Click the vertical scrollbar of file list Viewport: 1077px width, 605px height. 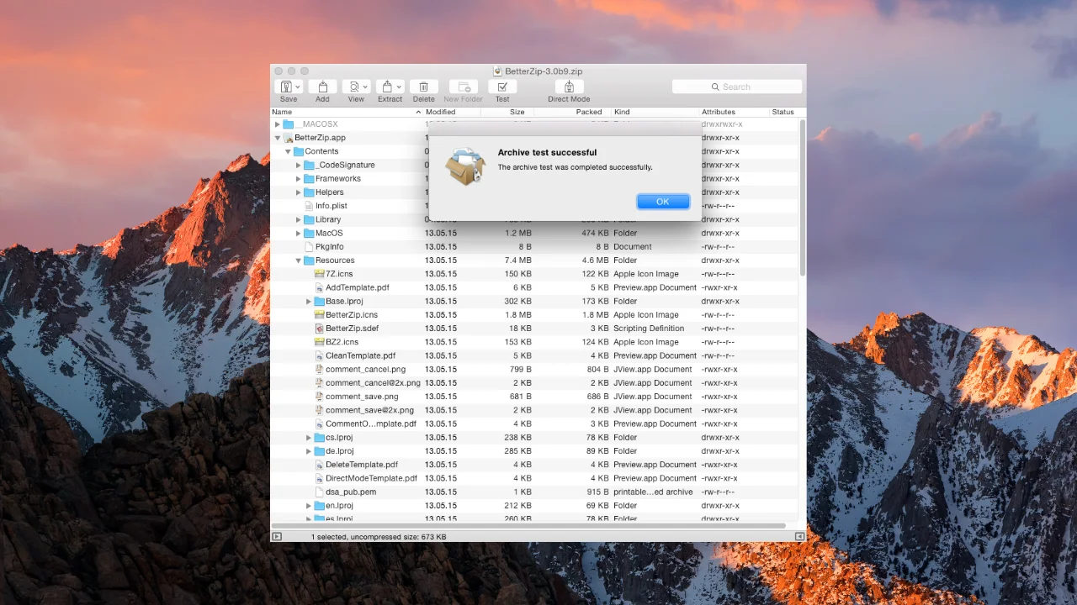pyautogui.click(x=802, y=197)
